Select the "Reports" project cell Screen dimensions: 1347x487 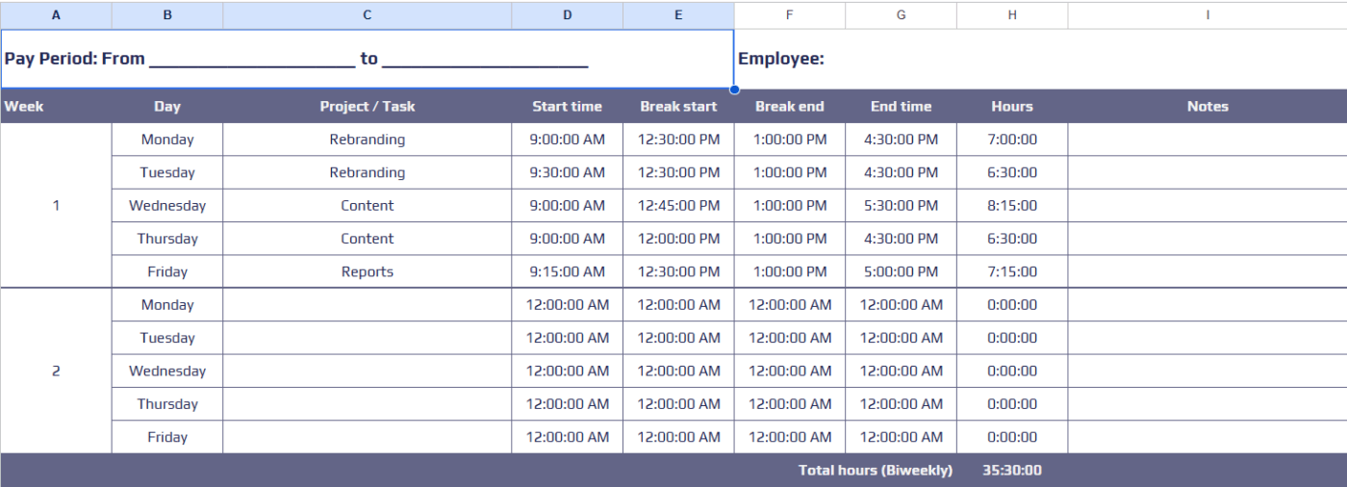[367, 272]
